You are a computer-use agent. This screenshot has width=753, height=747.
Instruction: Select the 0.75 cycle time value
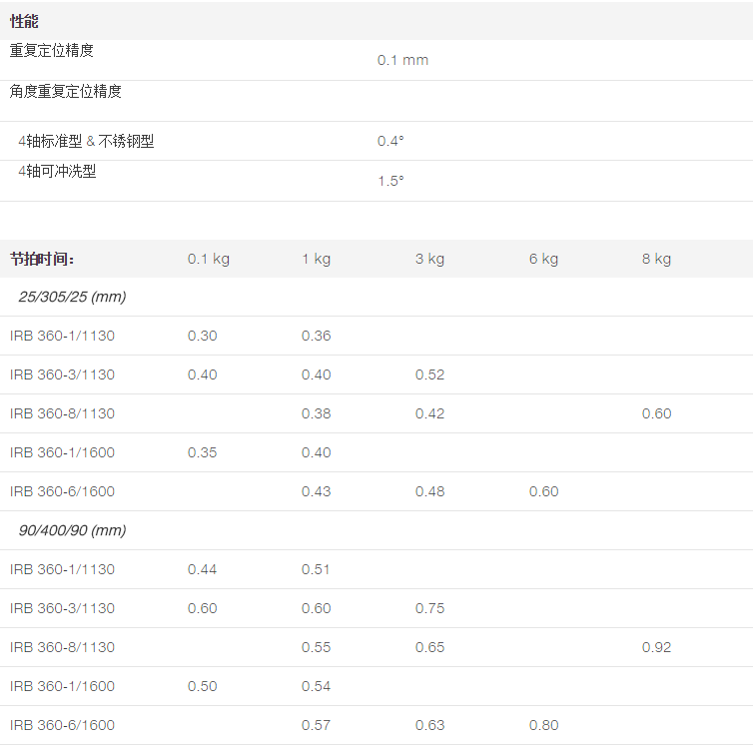(x=429, y=608)
